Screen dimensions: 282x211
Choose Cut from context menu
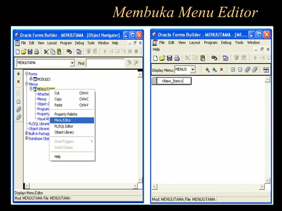click(72, 93)
